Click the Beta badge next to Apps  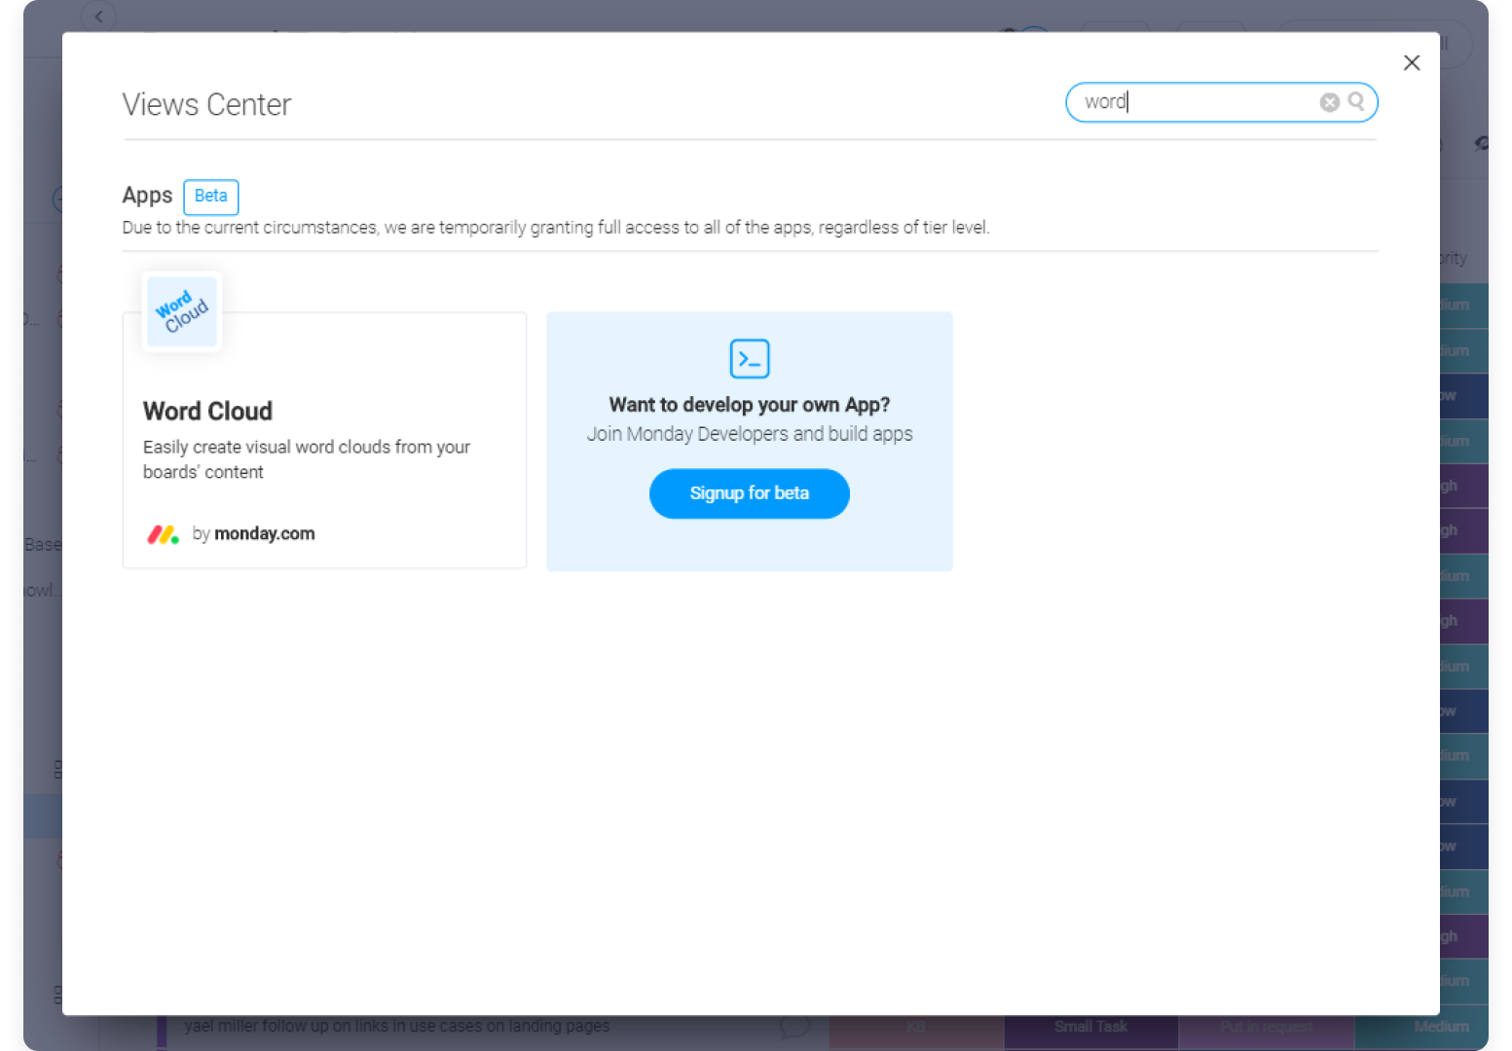(x=210, y=197)
